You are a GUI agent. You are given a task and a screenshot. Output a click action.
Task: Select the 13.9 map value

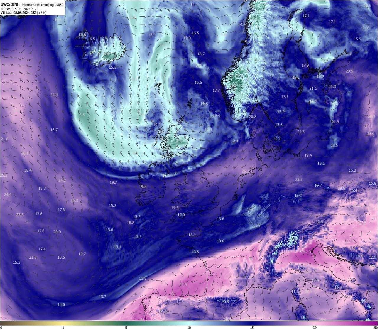pyautogui.click(x=277, y=138)
